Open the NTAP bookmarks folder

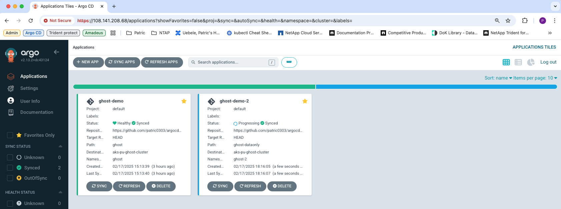161,33
